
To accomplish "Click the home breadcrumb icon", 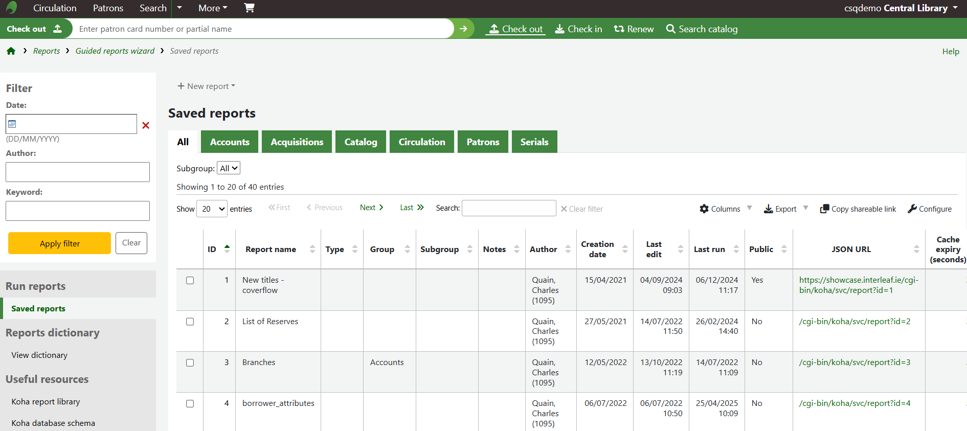I will click(x=11, y=51).
